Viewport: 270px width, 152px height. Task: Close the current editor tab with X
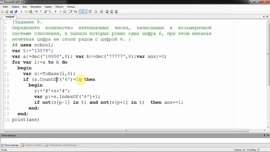267,16
